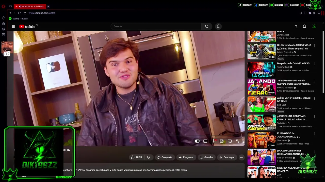Open options for 'Jalando Fierro con Wendy'
The height and width of the screenshot is (182, 325).
(314, 81)
